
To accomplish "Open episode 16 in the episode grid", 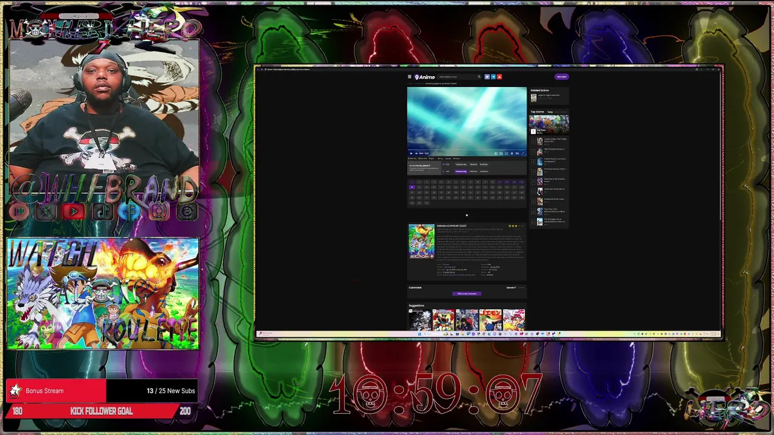I will (522, 182).
